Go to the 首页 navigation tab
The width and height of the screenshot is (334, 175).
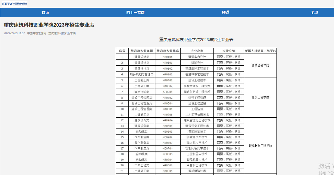(x=45, y=13)
